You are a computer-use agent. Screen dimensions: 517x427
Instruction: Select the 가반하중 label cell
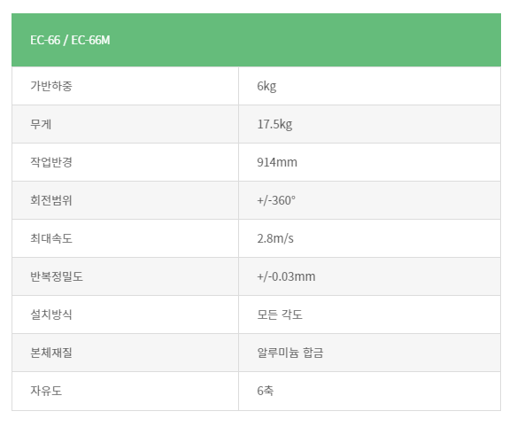[125, 86]
